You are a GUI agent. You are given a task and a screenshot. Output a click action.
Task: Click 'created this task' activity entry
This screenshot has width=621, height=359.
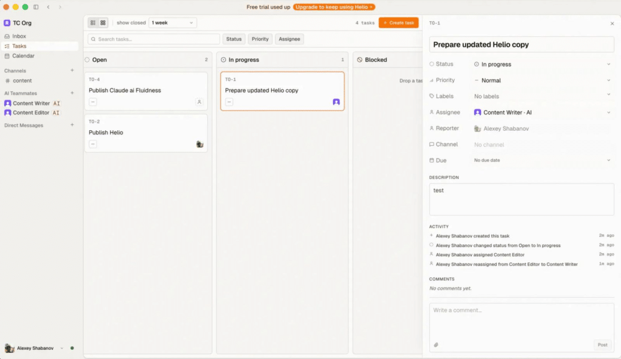(472, 236)
